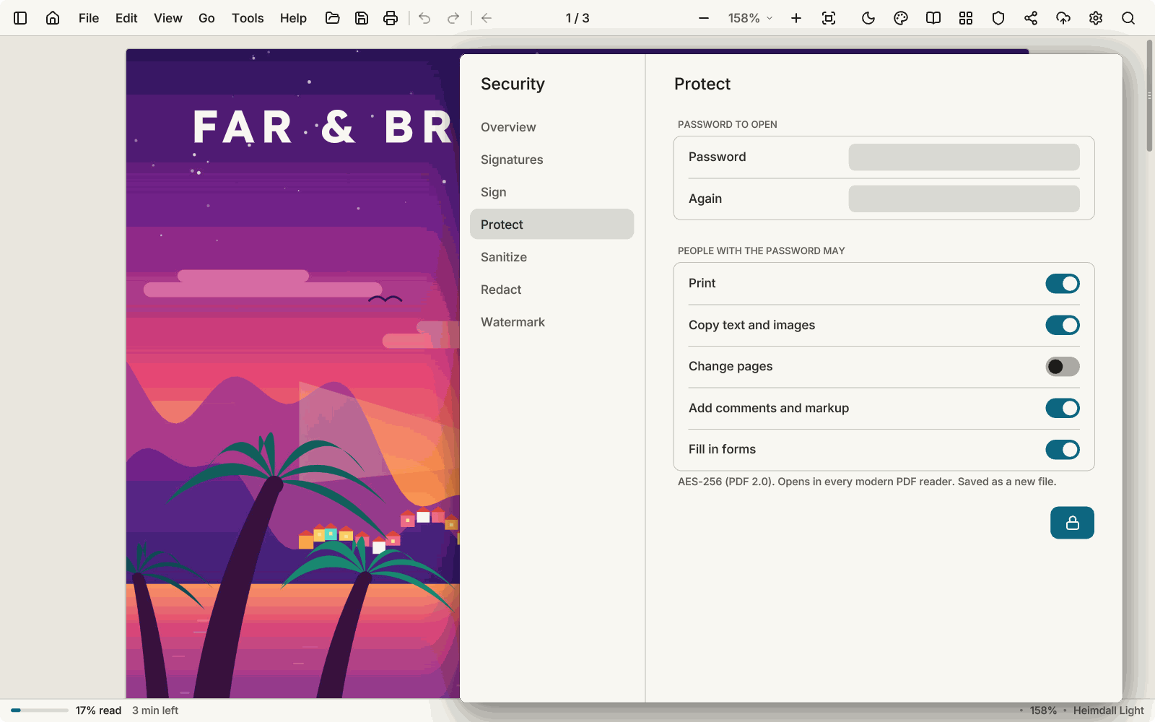Zoom in with the plus icon
This screenshot has width=1155, height=722.
coord(796,18)
